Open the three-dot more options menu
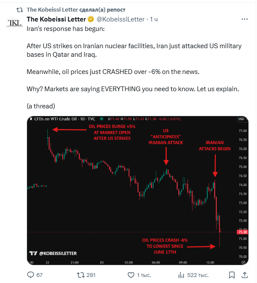Viewport: 257px width, 283px height. coord(245,19)
